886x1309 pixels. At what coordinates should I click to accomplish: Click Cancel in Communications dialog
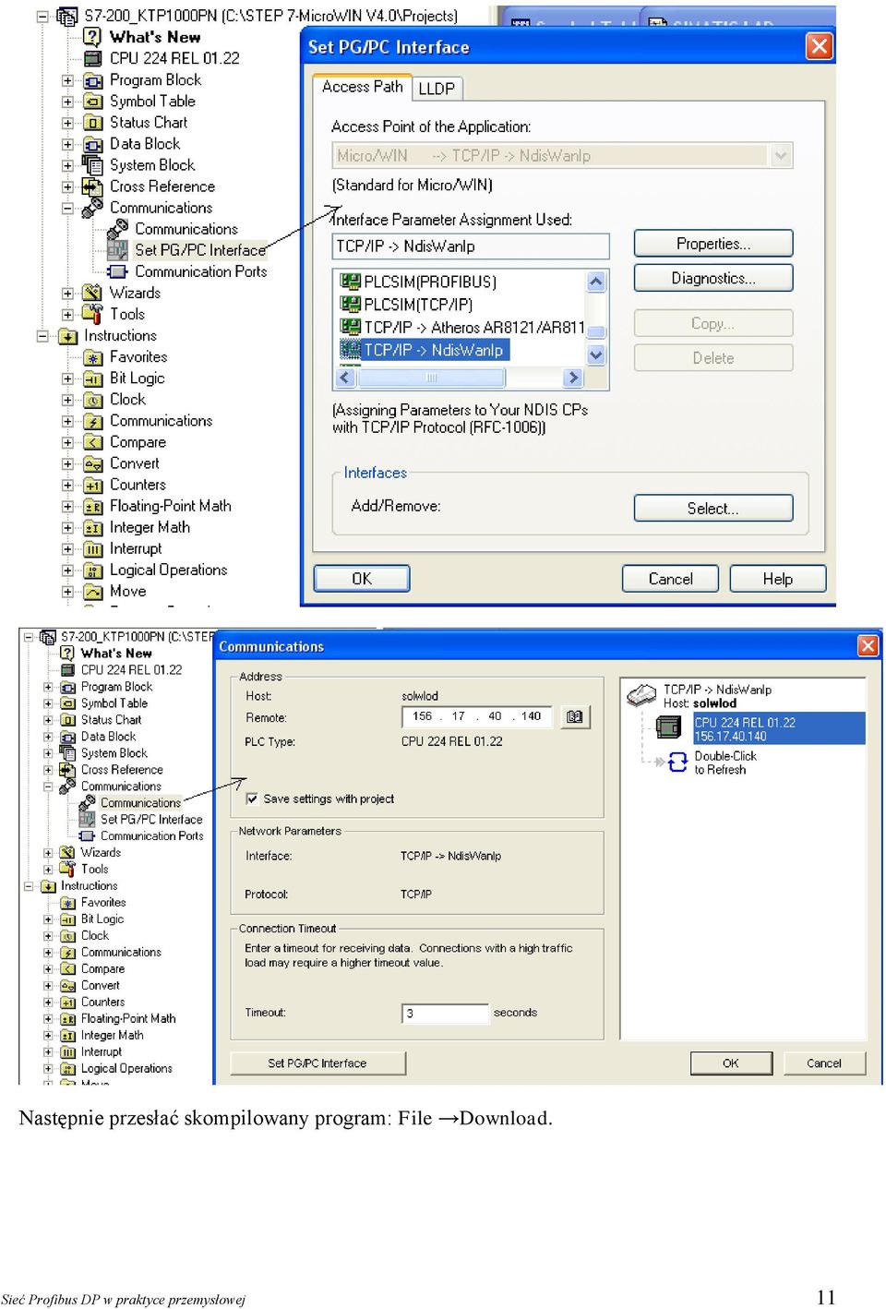pos(823,1063)
